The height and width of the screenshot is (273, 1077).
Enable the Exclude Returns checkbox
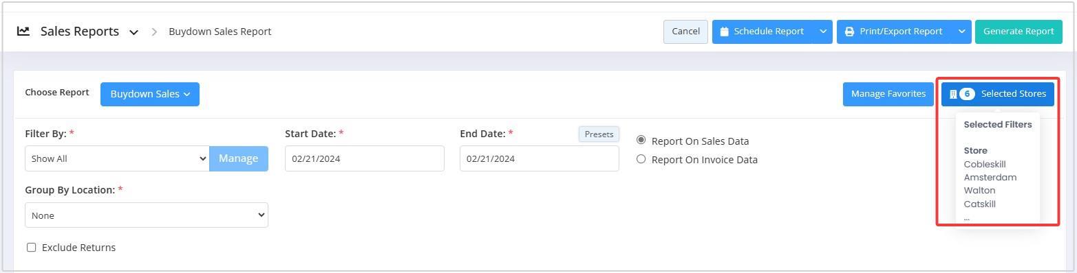[x=31, y=247]
